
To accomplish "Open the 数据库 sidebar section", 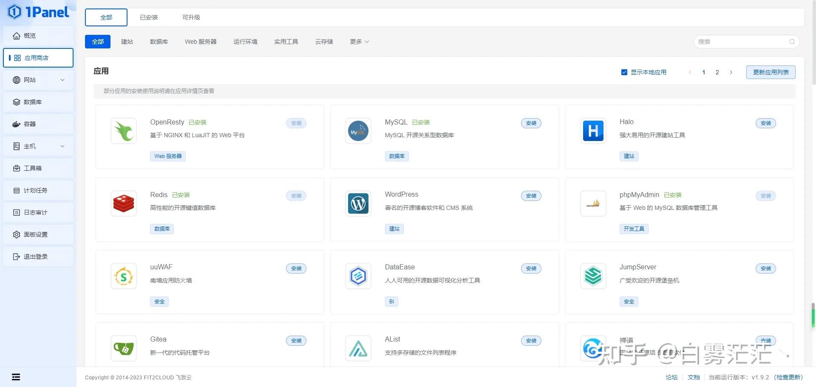I will [38, 102].
